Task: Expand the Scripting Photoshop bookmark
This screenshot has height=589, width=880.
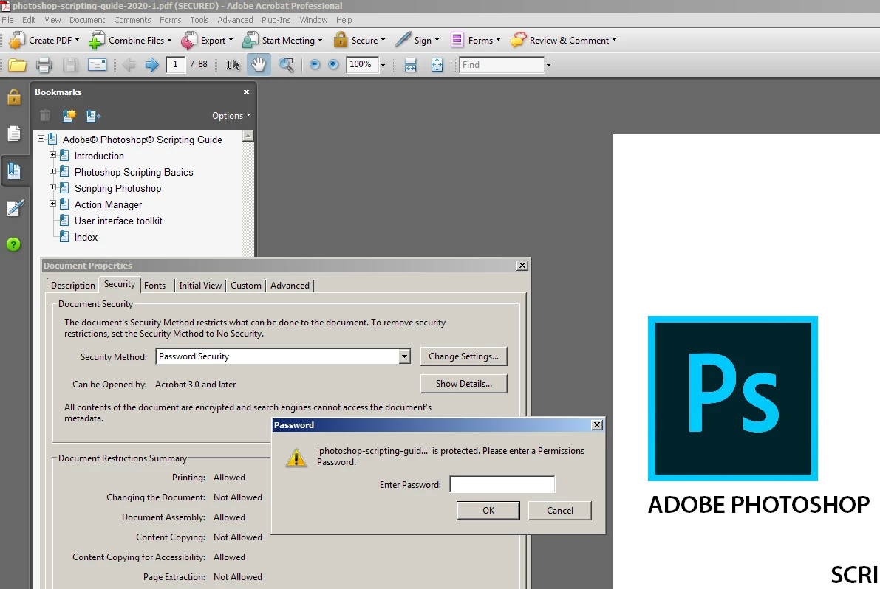Action: (x=52, y=187)
